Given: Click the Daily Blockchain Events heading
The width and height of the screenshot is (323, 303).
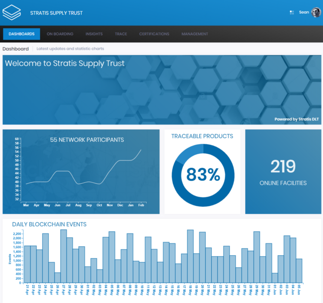Looking at the screenshot, I should tap(49, 224).
